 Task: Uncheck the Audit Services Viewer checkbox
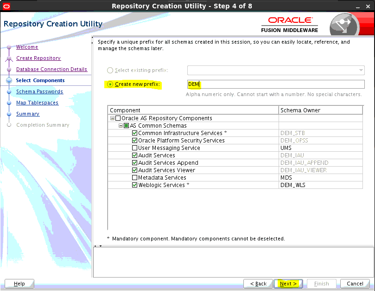point(134,170)
